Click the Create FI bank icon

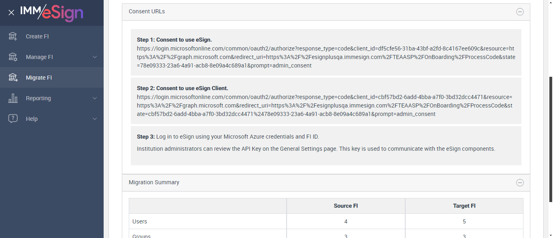tap(13, 36)
